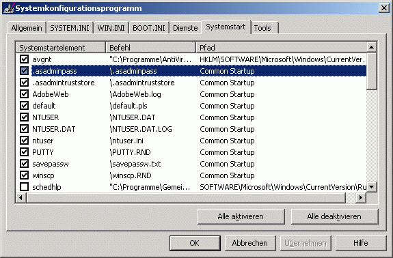Viewport: 393px width, 258px height.
Task: Select the schedhlp row name
Action: point(46,187)
